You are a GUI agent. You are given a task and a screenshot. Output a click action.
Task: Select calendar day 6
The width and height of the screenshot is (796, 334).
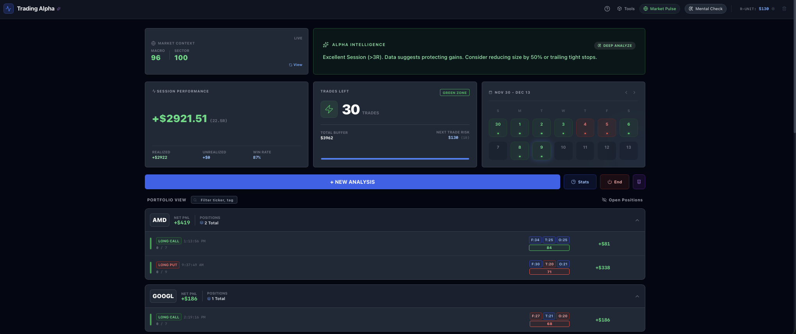click(x=629, y=128)
